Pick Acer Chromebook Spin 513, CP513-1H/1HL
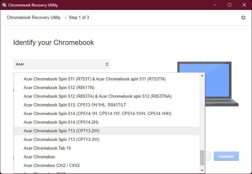 click(107, 105)
